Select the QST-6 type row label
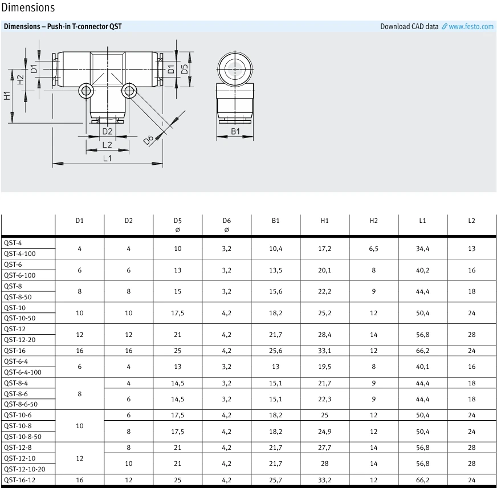The height and width of the screenshot is (488, 497). [x=13, y=265]
